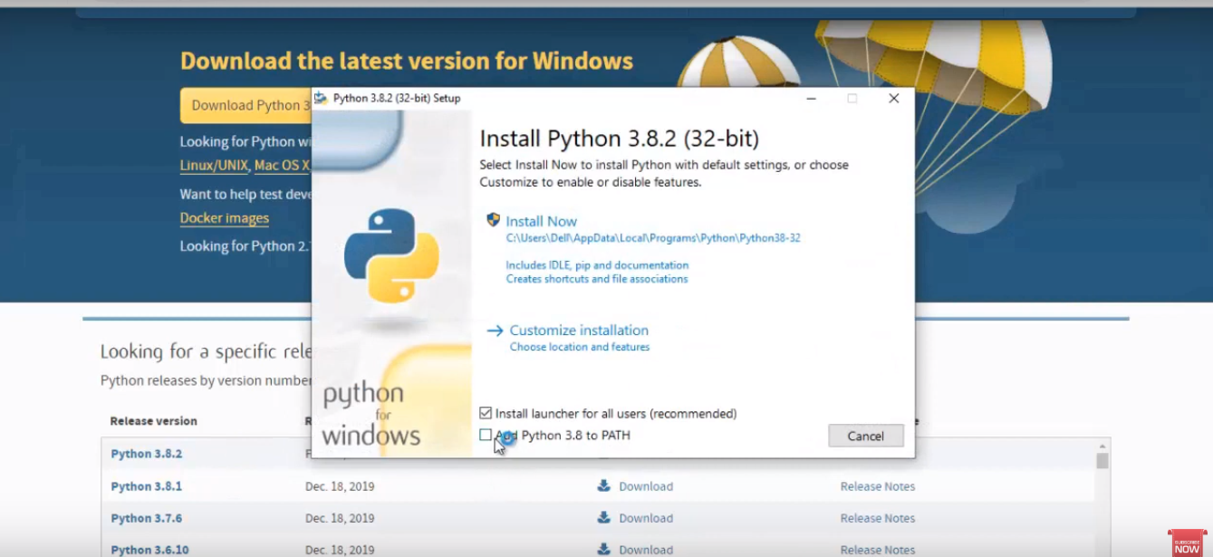The image size is (1213, 557).
Task: Enable the Add Python 3.8 to PATH checkbox
Action: click(x=486, y=435)
